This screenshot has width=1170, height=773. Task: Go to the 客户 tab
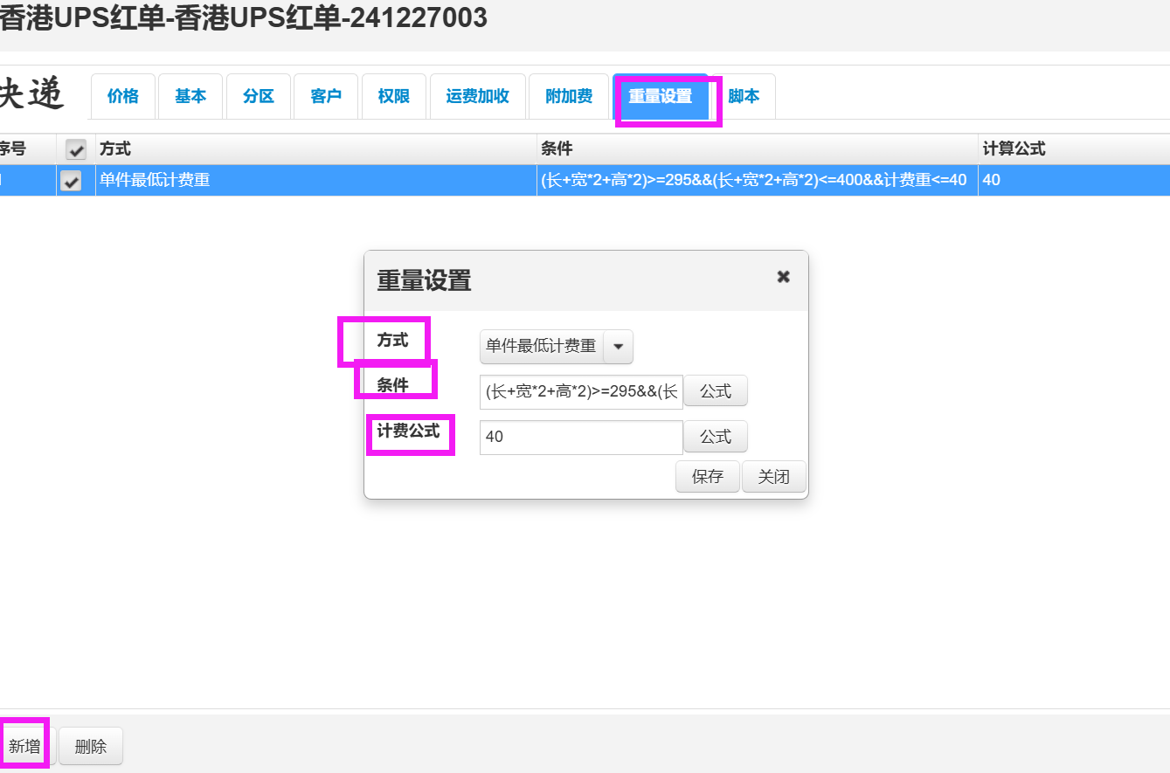(326, 96)
